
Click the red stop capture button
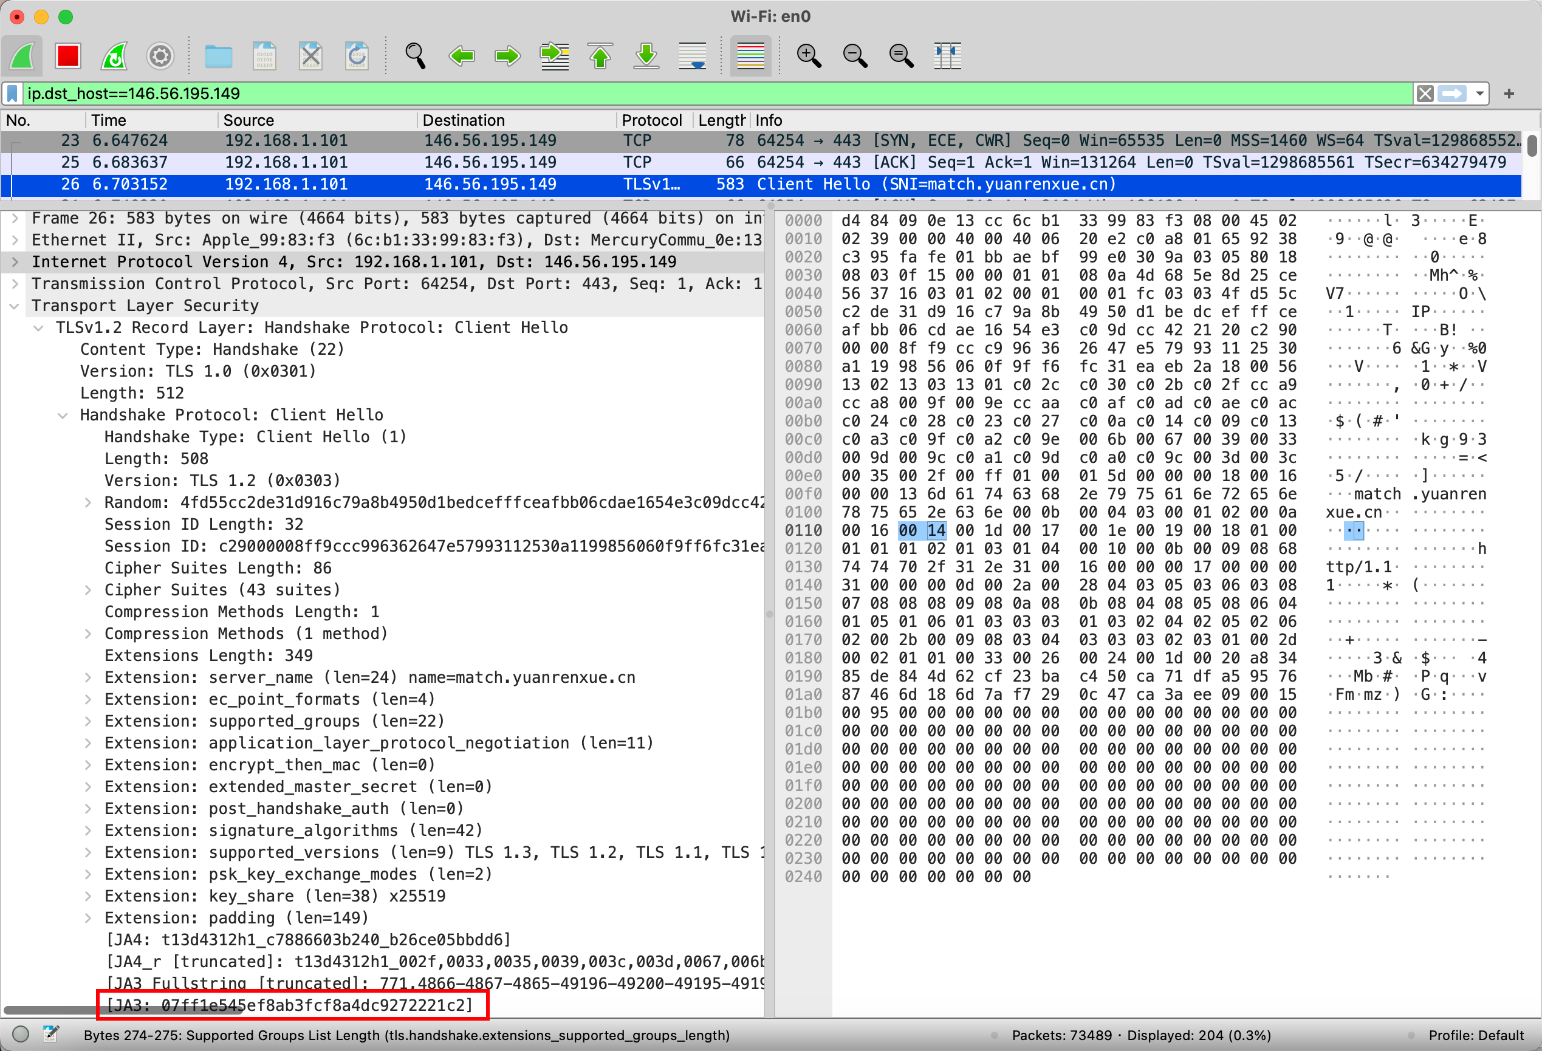[67, 56]
